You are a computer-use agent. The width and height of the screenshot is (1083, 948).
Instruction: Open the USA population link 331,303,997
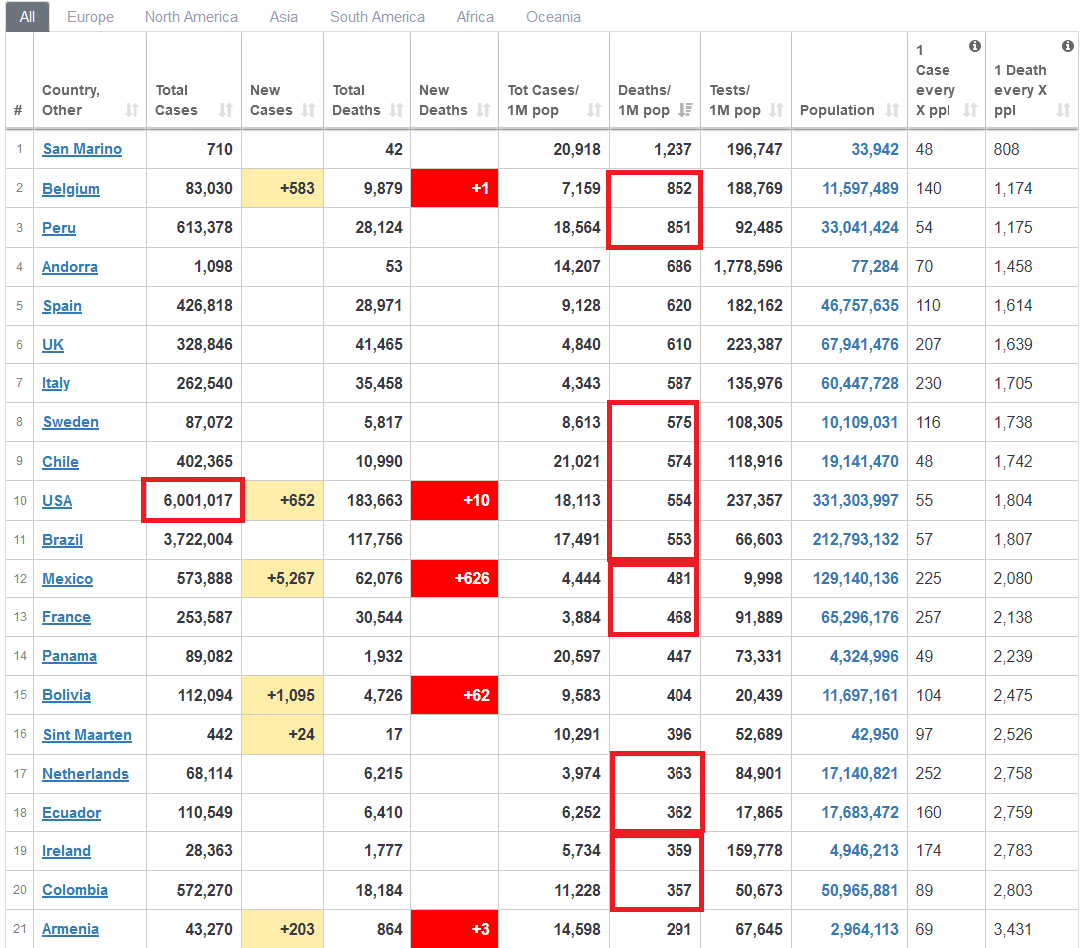click(855, 500)
